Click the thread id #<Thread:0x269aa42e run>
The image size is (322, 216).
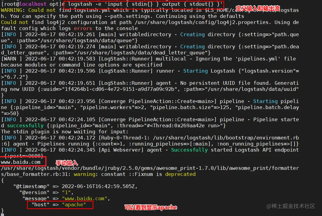click(186, 125)
